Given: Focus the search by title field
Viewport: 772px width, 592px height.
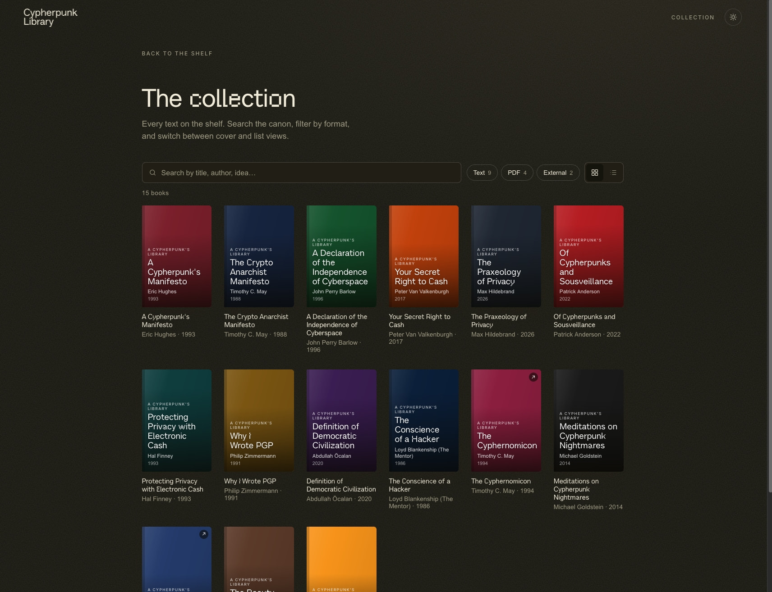Looking at the screenshot, I should (301, 173).
